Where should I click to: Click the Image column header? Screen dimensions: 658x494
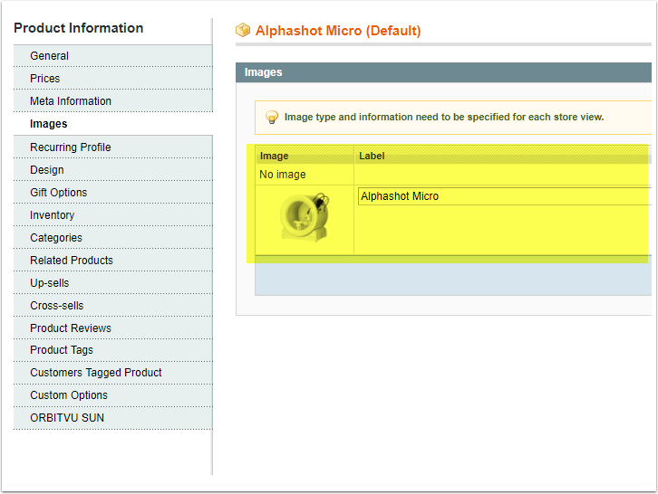coord(305,156)
